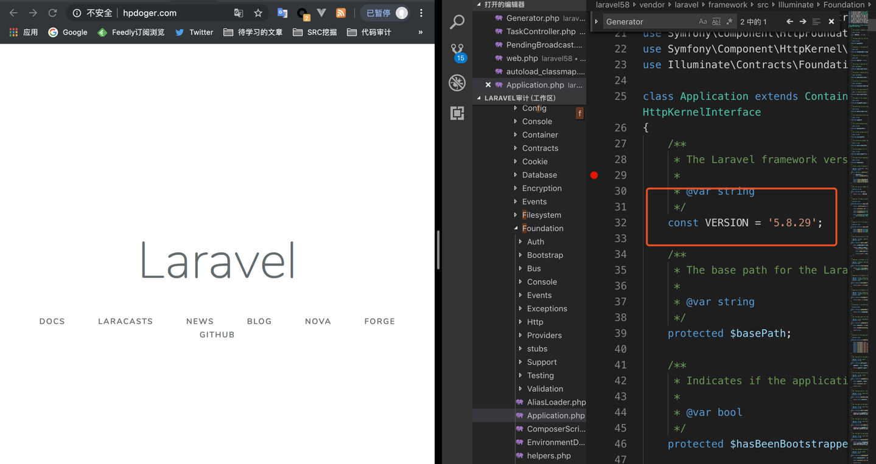
Task: Expand the Database folder
Action: tap(539, 175)
